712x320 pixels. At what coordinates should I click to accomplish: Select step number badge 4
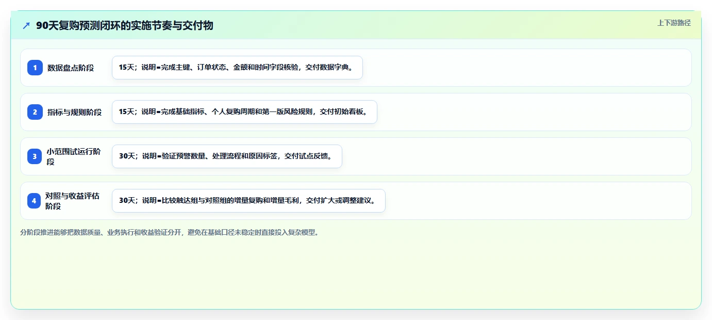34,201
